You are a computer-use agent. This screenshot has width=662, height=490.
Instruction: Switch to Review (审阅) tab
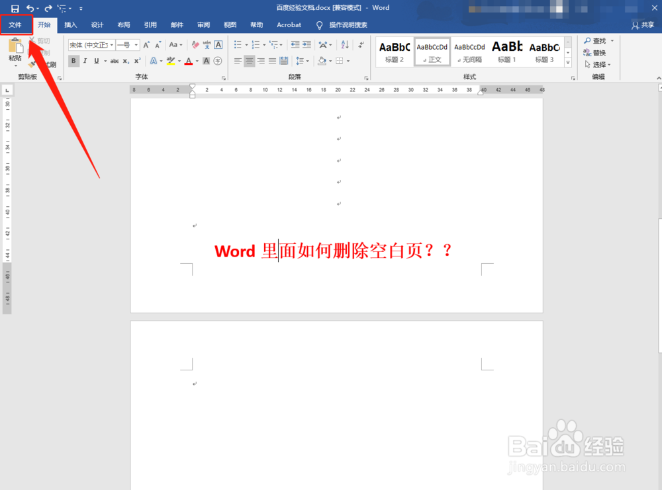coord(203,25)
